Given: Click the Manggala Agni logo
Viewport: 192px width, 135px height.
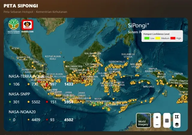Looking at the screenshot, I should [27, 26].
